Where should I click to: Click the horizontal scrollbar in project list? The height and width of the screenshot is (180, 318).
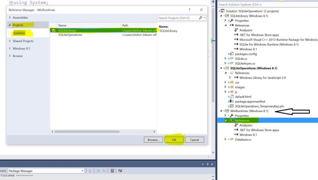coord(87,131)
